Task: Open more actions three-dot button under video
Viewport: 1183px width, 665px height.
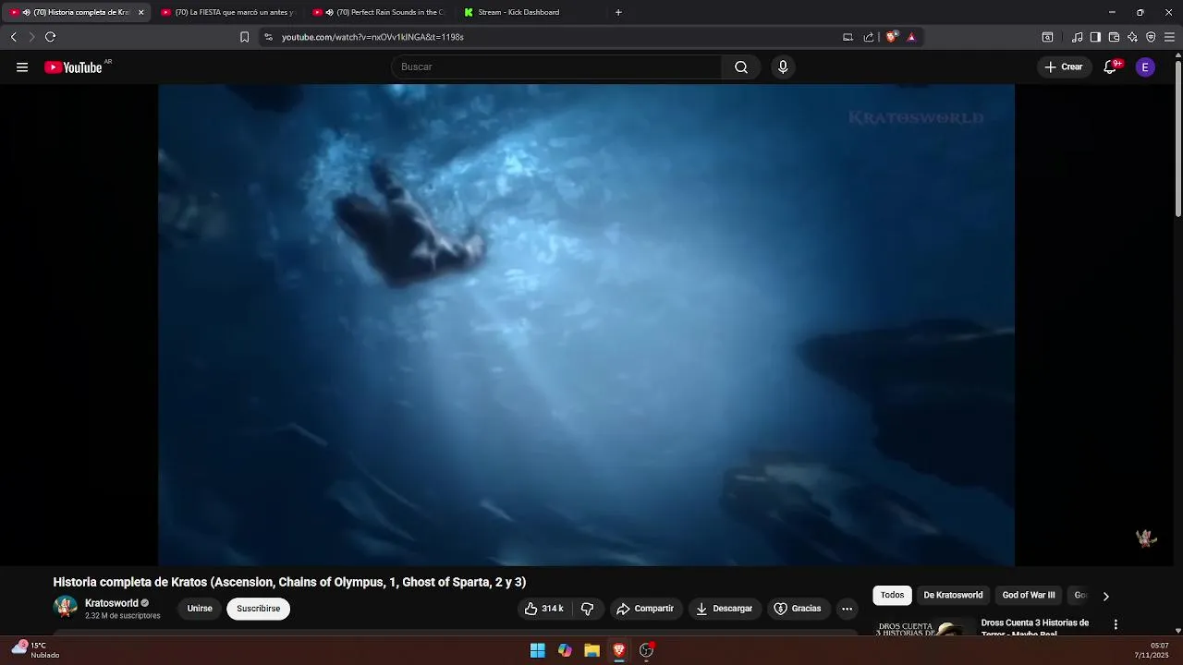Action: coord(847,609)
